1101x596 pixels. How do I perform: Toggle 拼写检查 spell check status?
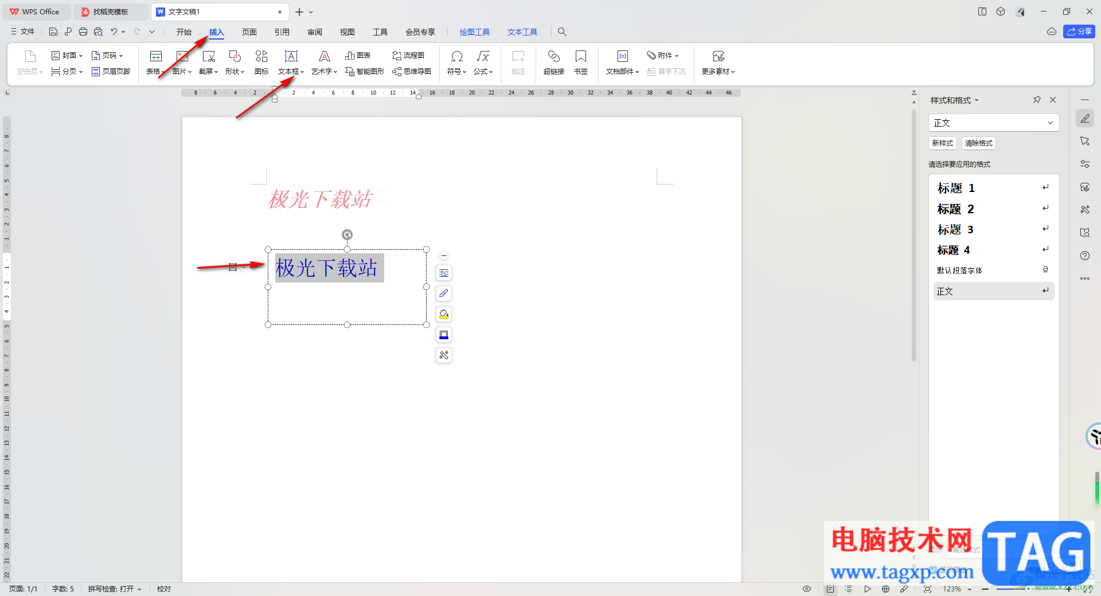pos(114,589)
